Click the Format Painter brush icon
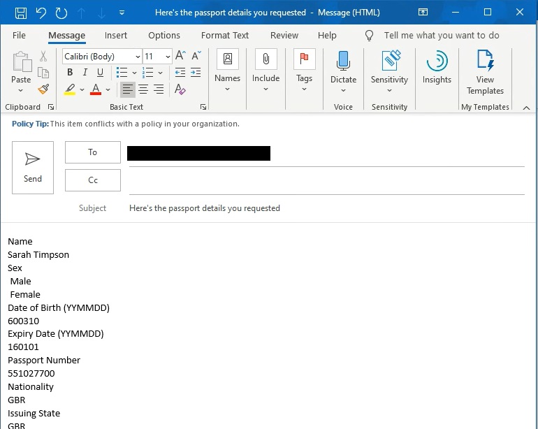Viewport: 538px width, 429px height. (x=43, y=89)
